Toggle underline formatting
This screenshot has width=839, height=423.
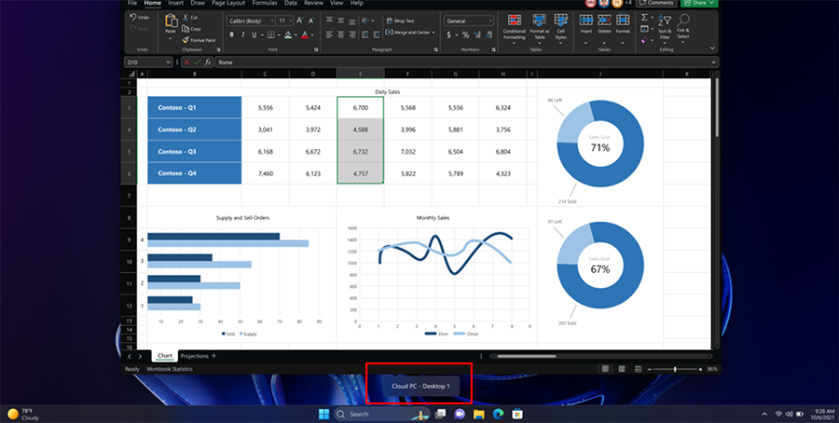(253, 34)
